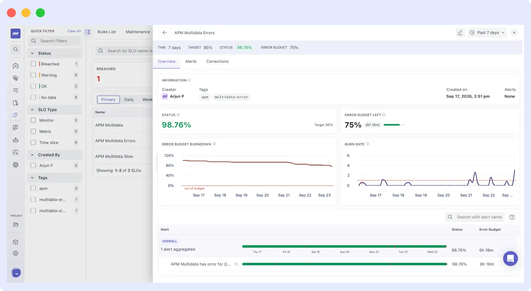The height and width of the screenshot is (291, 531).
Task: Open the add-widgets grid icon in sidebar
Action: coord(16,127)
